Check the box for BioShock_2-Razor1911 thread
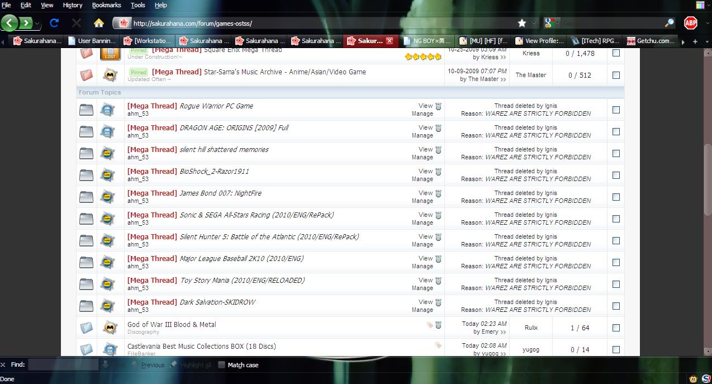 point(616,175)
